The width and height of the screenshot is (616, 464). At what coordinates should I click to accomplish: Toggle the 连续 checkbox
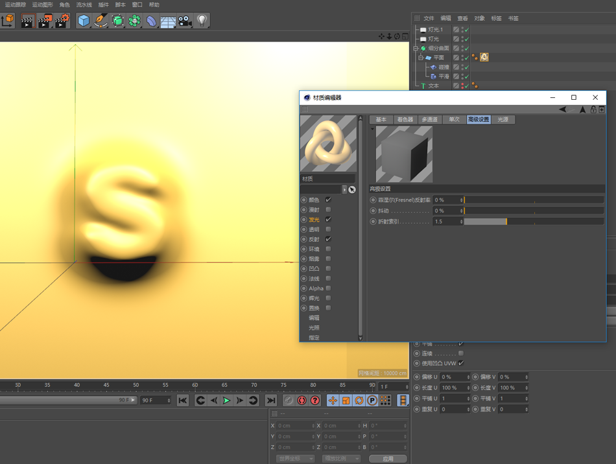tap(461, 353)
